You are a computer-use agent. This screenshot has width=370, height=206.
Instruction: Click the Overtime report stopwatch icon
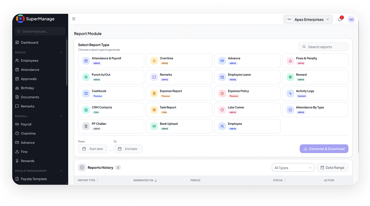[x=154, y=61]
